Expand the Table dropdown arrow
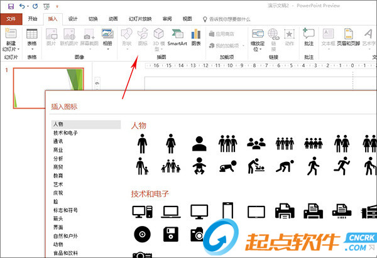377x258 pixels. pos(32,49)
